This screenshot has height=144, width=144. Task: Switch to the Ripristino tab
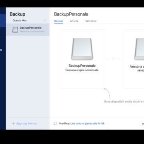click(91, 21)
